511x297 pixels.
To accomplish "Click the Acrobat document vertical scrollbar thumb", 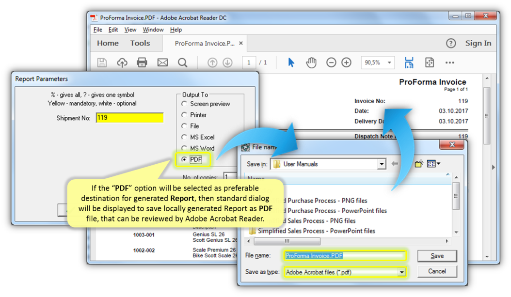I will (487, 116).
